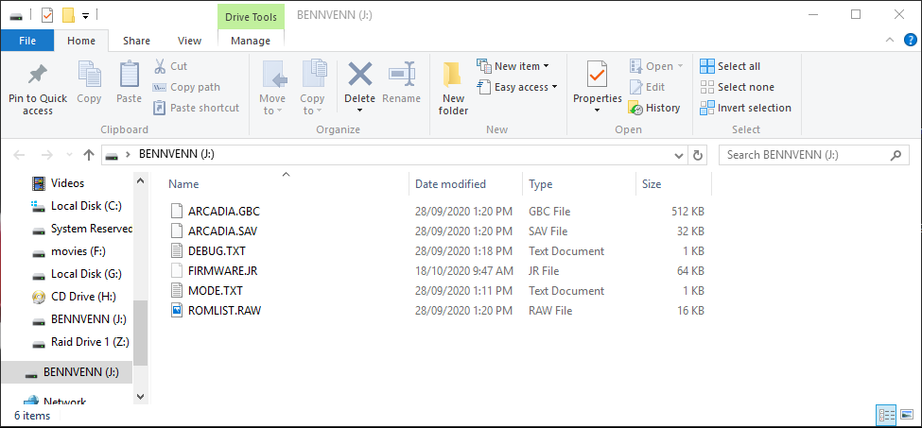Sort files by Type column
Viewport: 922px width, 428px height.
point(540,183)
